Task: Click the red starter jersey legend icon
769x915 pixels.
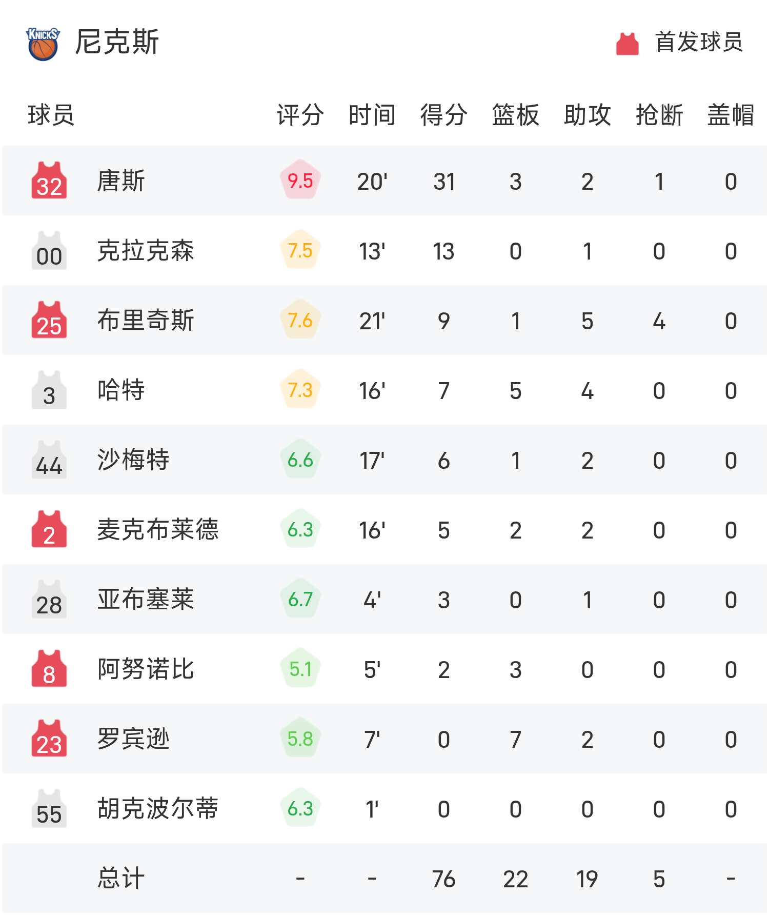Action: coord(627,44)
